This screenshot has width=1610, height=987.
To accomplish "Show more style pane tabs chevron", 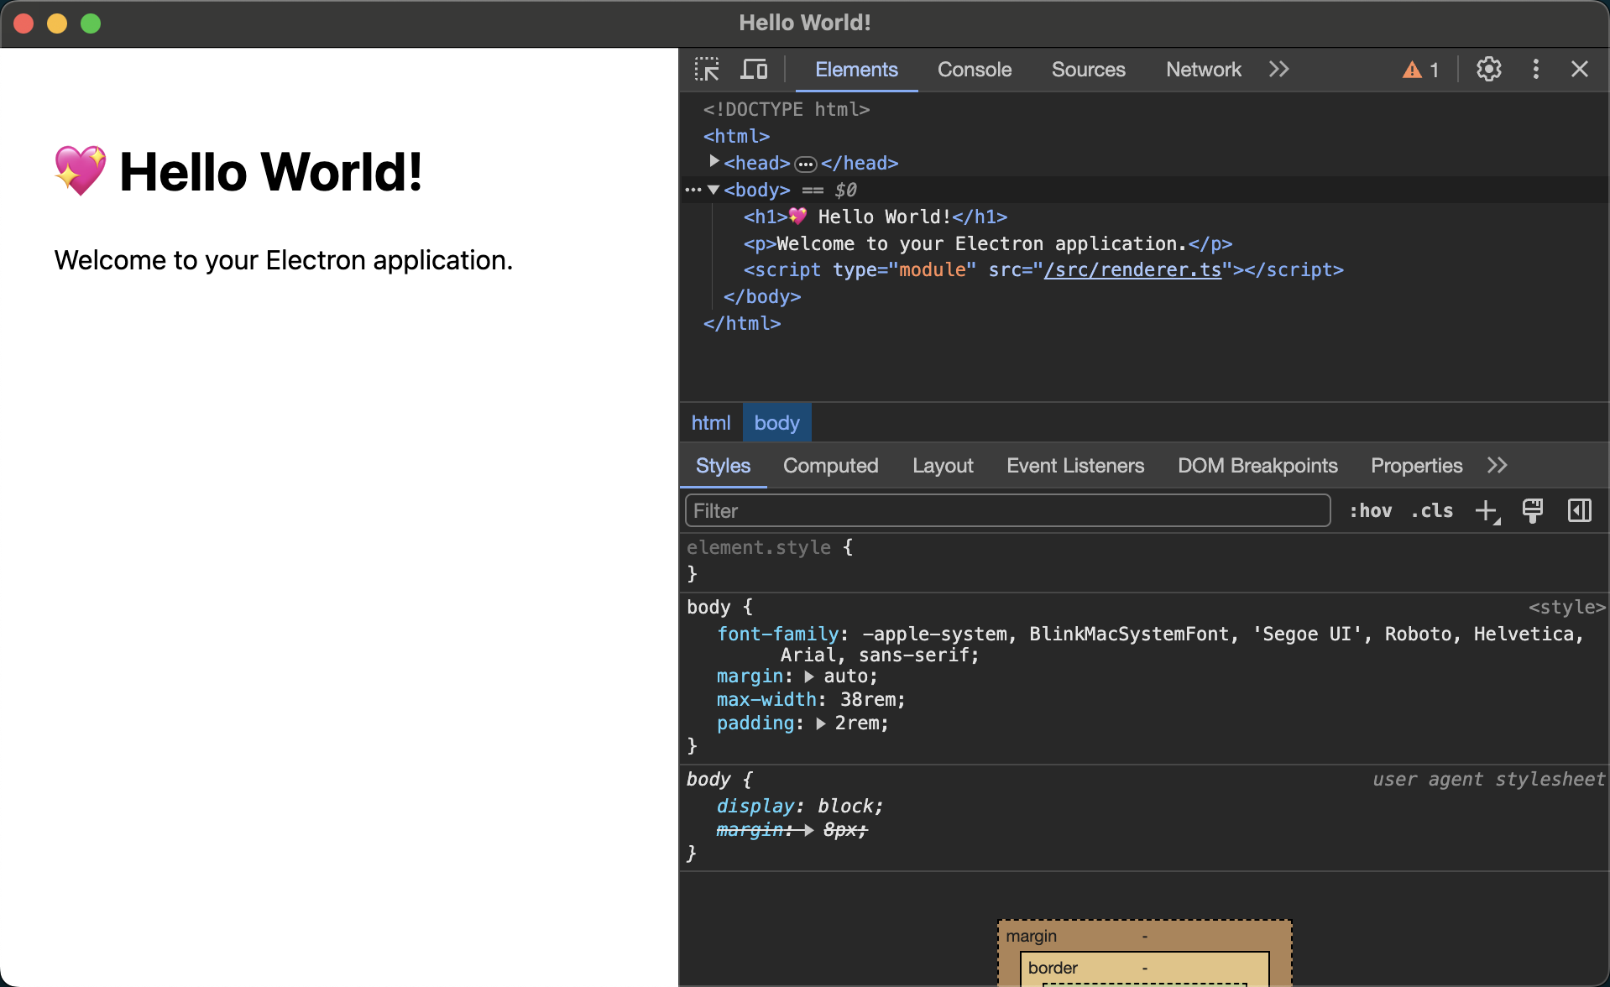I will tap(1498, 466).
